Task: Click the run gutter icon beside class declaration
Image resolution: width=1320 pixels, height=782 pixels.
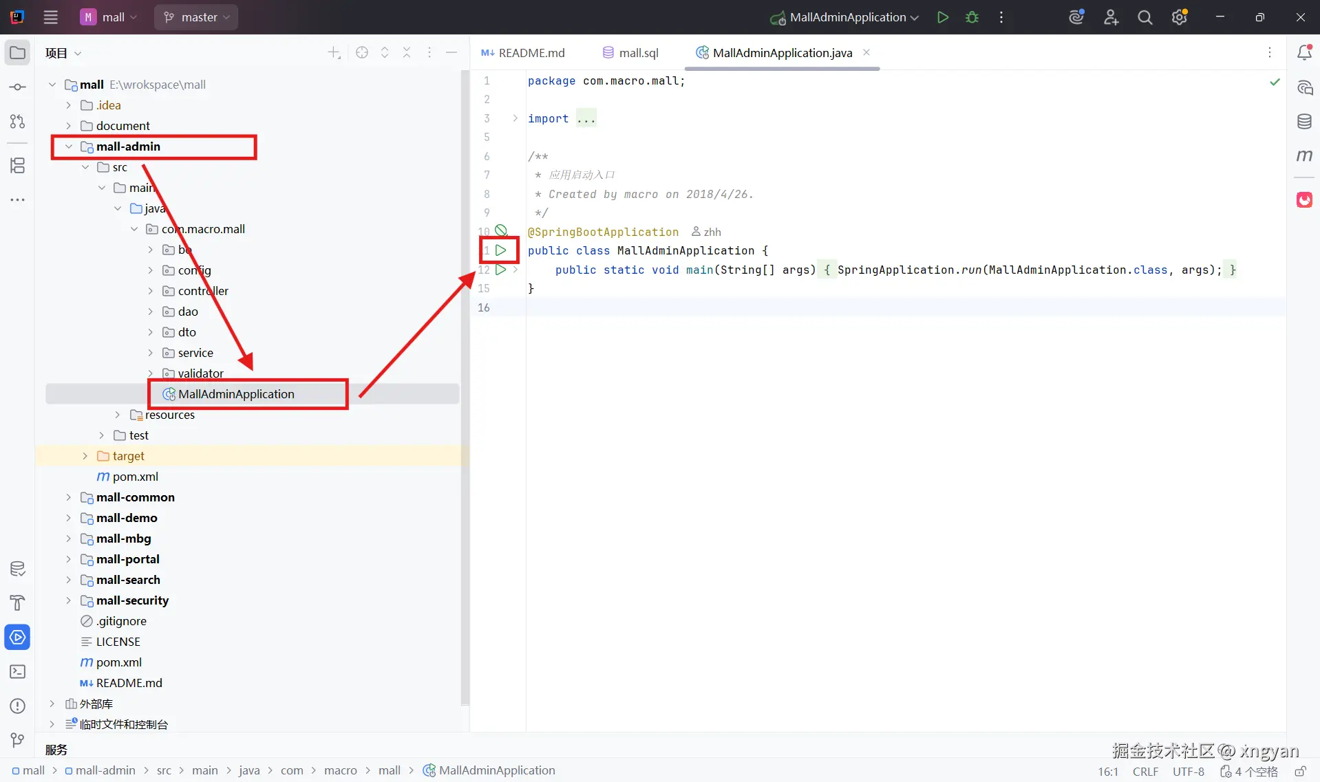Action: pyautogui.click(x=501, y=250)
